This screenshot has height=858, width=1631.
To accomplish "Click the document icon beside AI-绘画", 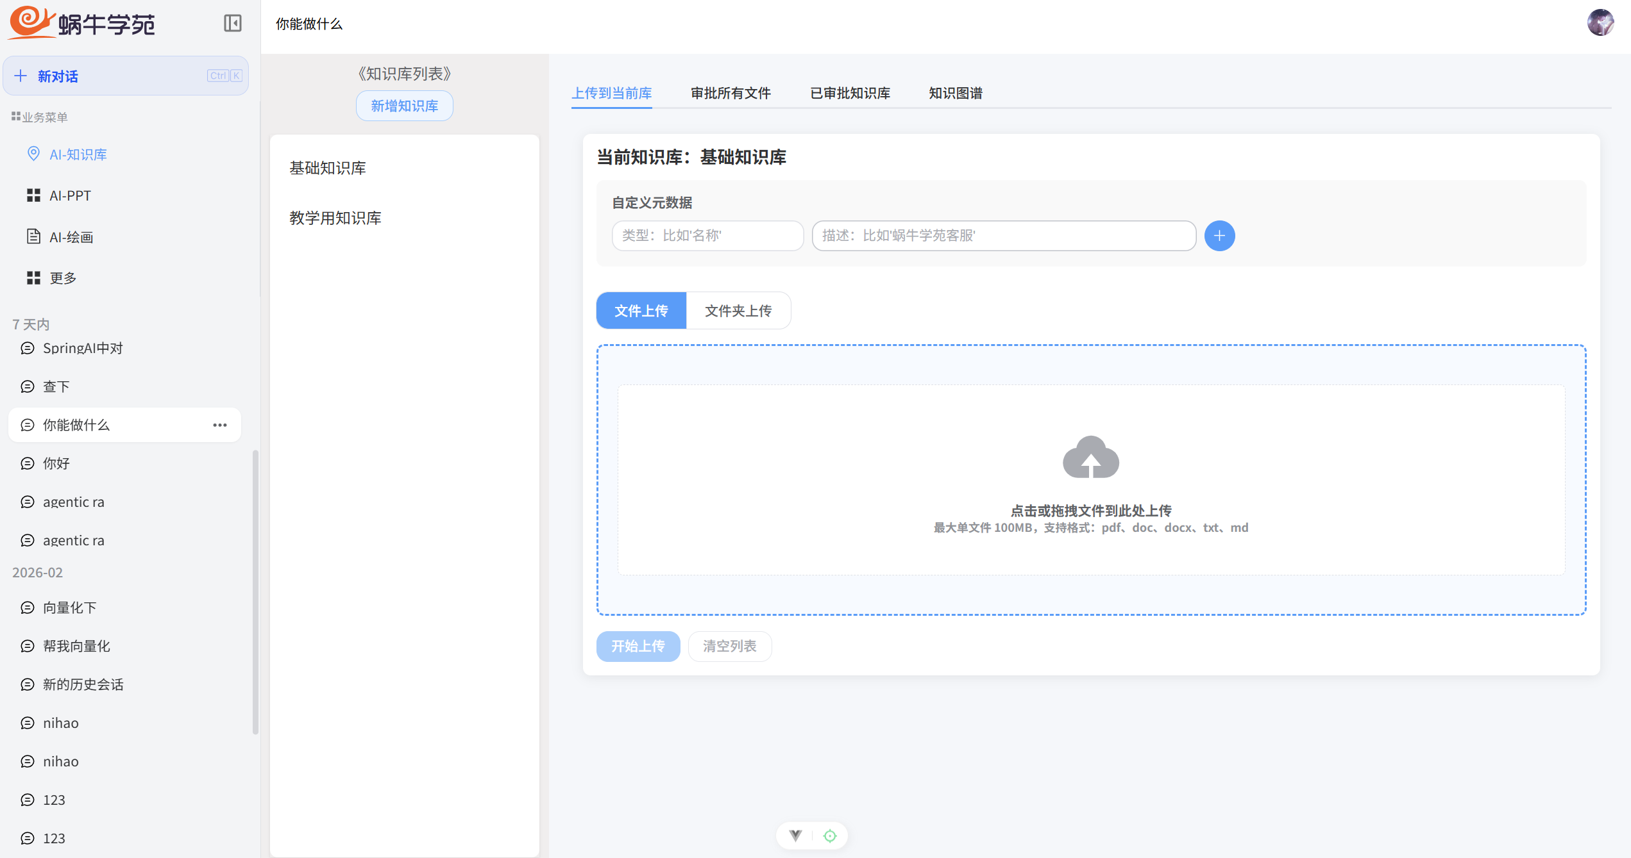I will pos(33,236).
